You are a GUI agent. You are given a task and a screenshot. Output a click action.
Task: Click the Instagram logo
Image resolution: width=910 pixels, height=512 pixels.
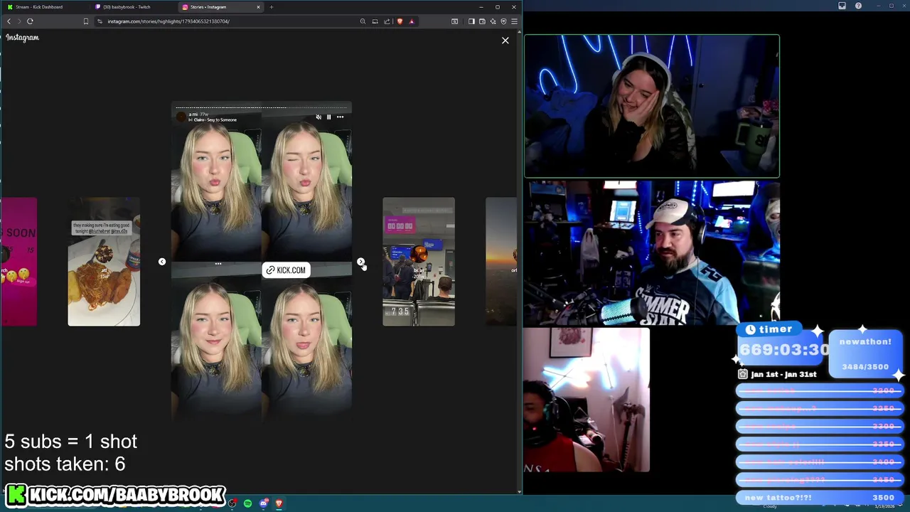pyautogui.click(x=22, y=38)
